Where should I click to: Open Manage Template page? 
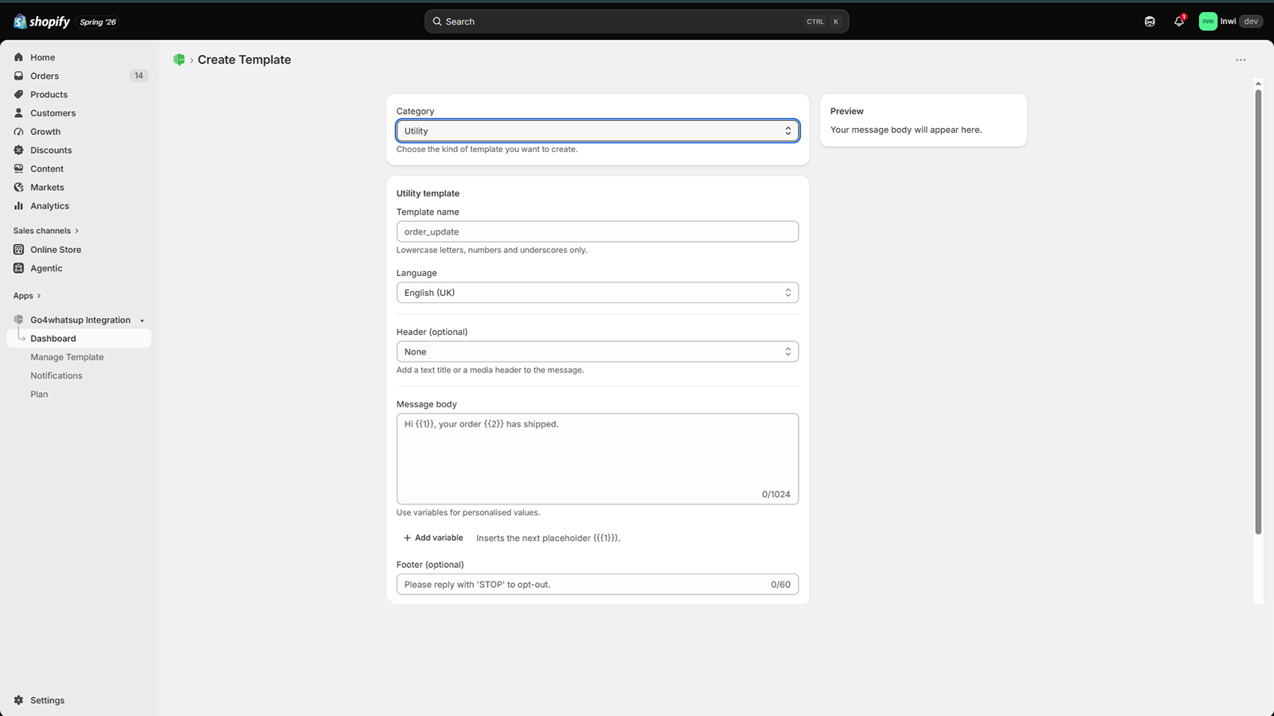67,357
